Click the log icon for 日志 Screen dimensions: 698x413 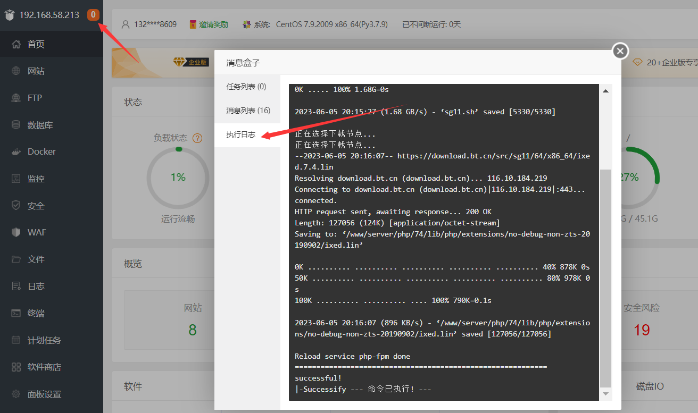16,286
